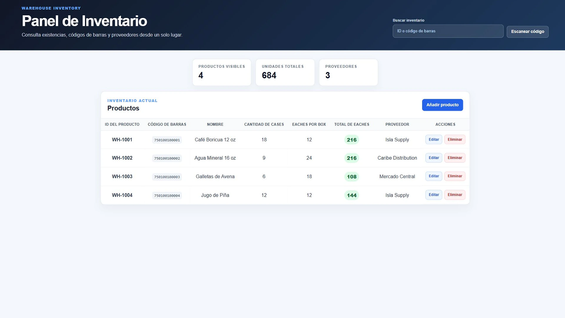
Task: Click the Escanear código button
Action: pos(527,32)
